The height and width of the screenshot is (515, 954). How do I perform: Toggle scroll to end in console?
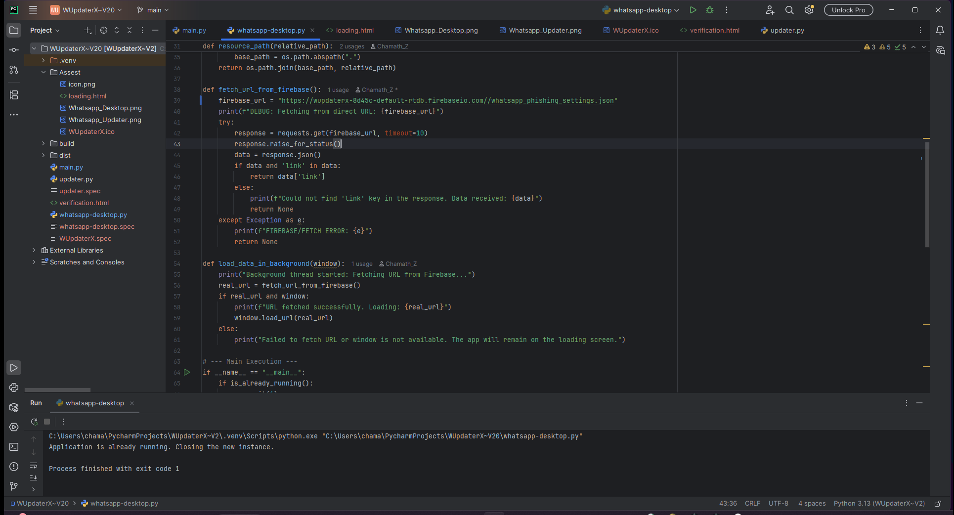(x=34, y=477)
